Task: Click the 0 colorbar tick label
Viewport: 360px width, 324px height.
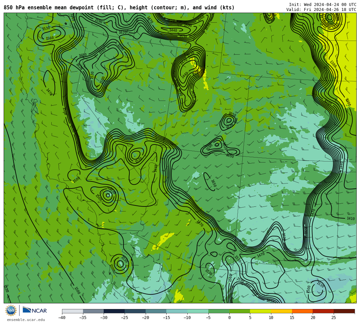Action: pos(229,318)
